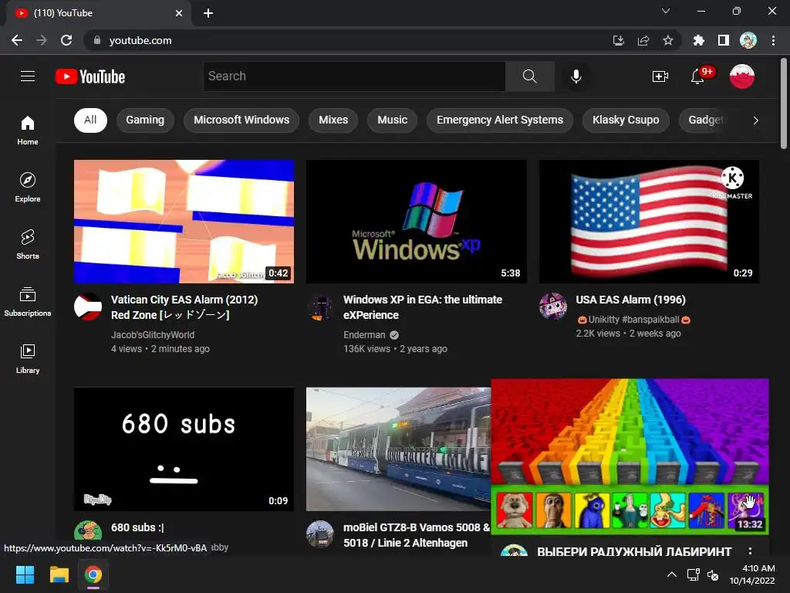
Task: Bookmark this tab with the star
Action: click(x=668, y=40)
